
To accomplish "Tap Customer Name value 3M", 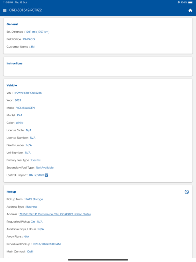I will [x=33, y=47].
